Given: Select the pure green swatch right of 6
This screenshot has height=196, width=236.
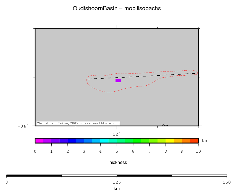Looking at the screenshot, I should click(137, 141).
